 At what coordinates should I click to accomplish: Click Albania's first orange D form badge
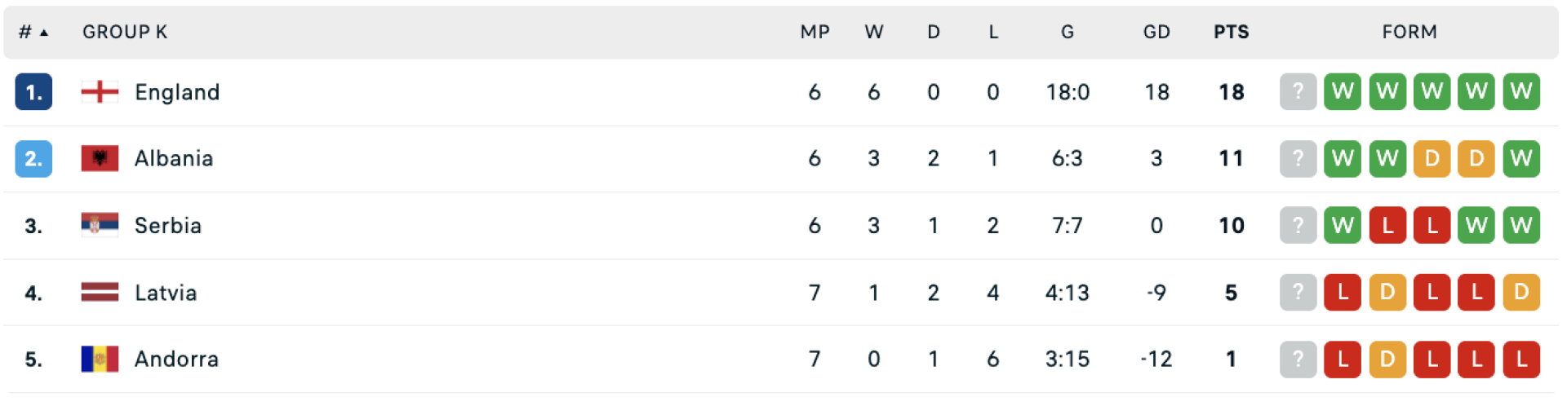point(1432,158)
